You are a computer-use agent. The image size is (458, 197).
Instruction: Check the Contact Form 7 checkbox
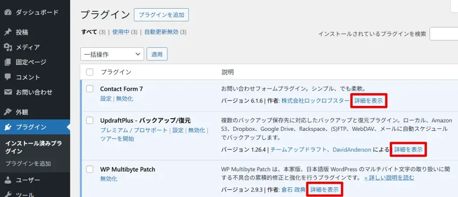(90, 89)
